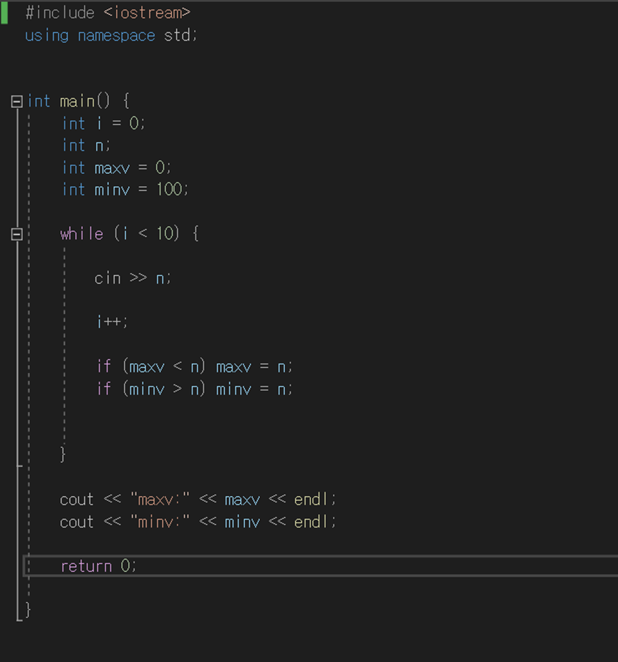Click the 'cin >> n;' statement

[132, 278]
